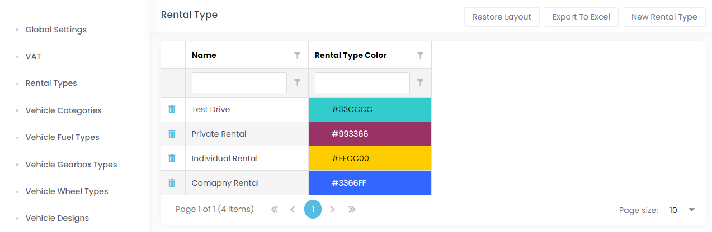Screen dimensions: 712x232
Task: Select Rental Types in sidebar
Action: [x=51, y=83]
